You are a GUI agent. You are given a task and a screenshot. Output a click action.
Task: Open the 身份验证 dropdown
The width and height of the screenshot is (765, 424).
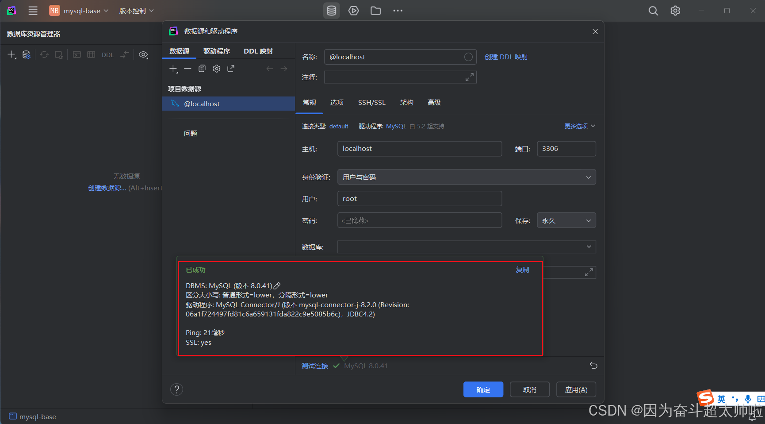pos(467,177)
